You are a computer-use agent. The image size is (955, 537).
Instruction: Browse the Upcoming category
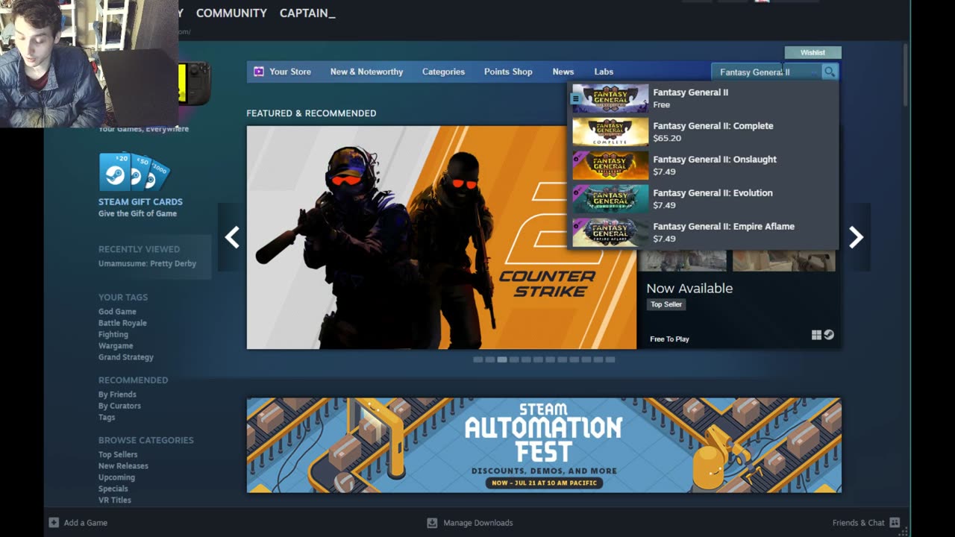click(x=116, y=477)
